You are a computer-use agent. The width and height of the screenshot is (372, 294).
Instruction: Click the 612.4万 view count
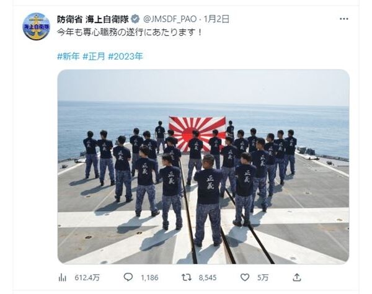pyautogui.click(x=87, y=277)
